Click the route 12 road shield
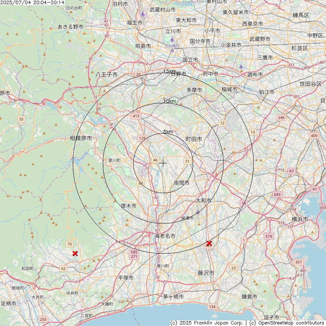Viewport: 326px width, 326px height. coord(222,123)
